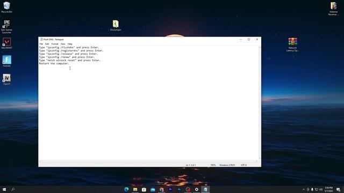This screenshot has height=193, width=344.
Task: Show hidden system tray icons
Action: click(x=304, y=189)
